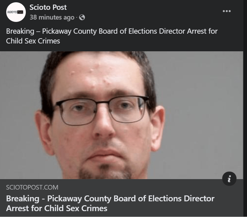The height and width of the screenshot is (217, 247).
Task: Open the bold Breaking headline link
Action: [110, 203]
